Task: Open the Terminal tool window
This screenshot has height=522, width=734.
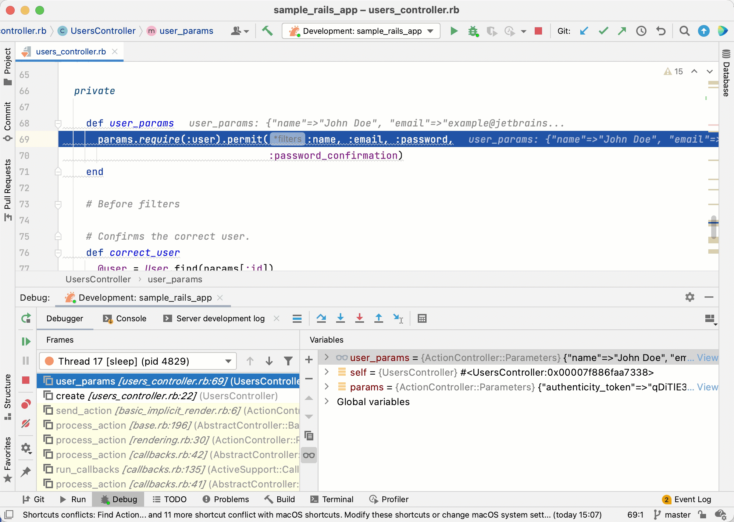Action: click(x=332, y=499)
